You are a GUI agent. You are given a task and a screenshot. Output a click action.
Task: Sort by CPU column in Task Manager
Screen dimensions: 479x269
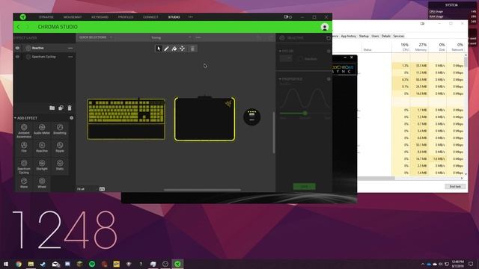401,46
